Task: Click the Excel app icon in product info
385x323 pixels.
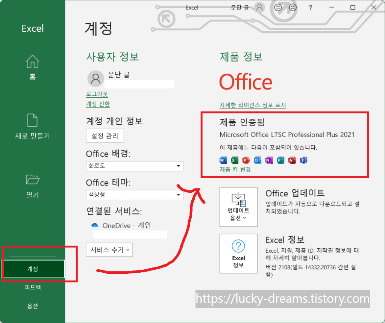Action: click(235, 160)
